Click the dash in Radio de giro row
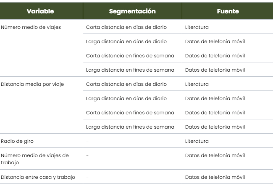 pos(87,141)
